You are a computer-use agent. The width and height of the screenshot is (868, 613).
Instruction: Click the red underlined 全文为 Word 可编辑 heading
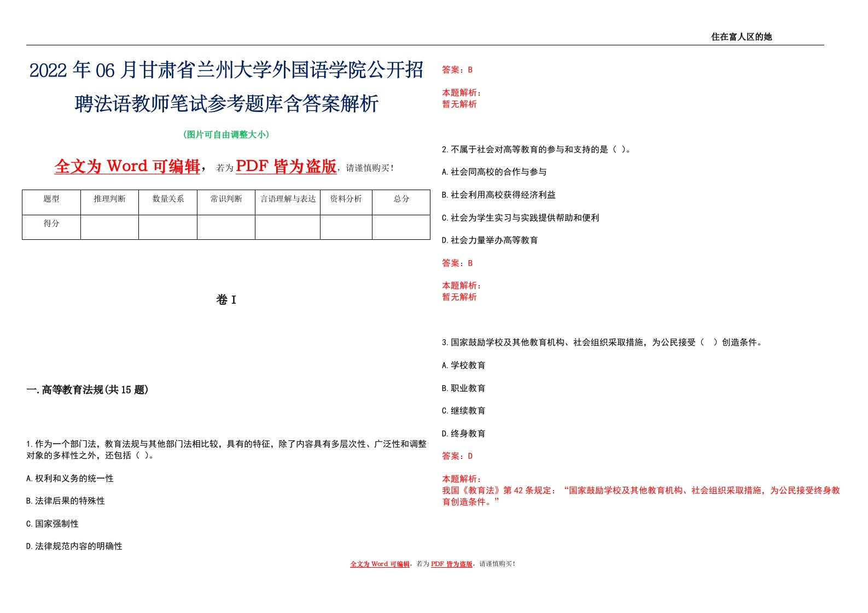coord(127,166)
